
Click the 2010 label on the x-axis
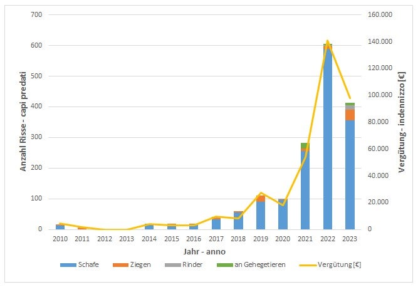60,239
